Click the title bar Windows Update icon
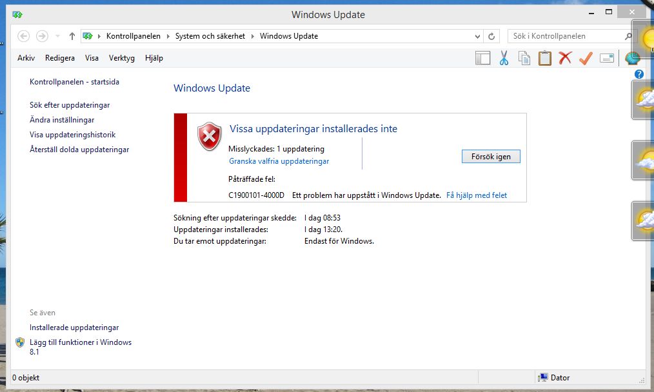Screen dimensions: 654x392 click(17, 15)
